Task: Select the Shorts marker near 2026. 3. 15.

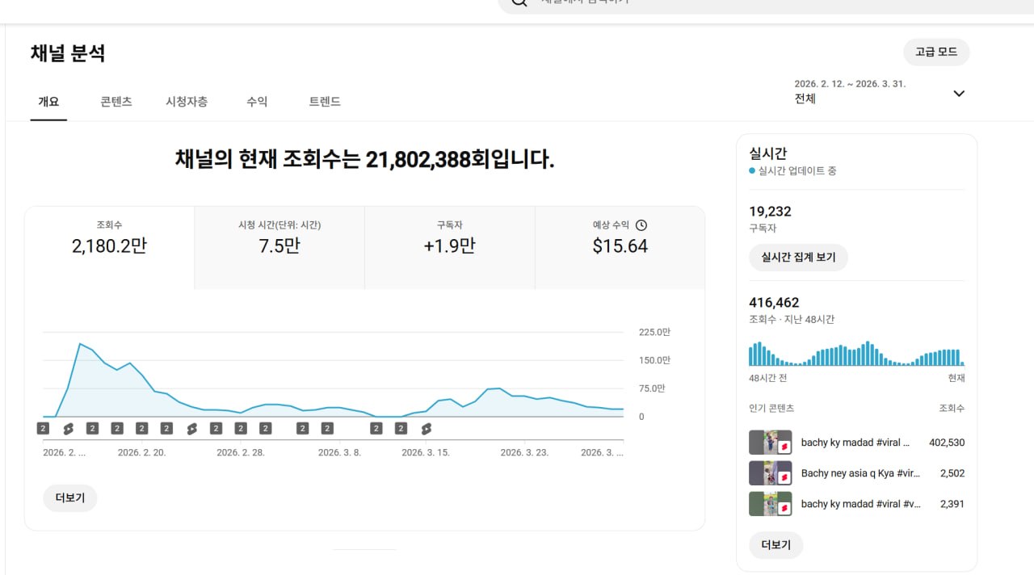Action: tap(426, 429)
